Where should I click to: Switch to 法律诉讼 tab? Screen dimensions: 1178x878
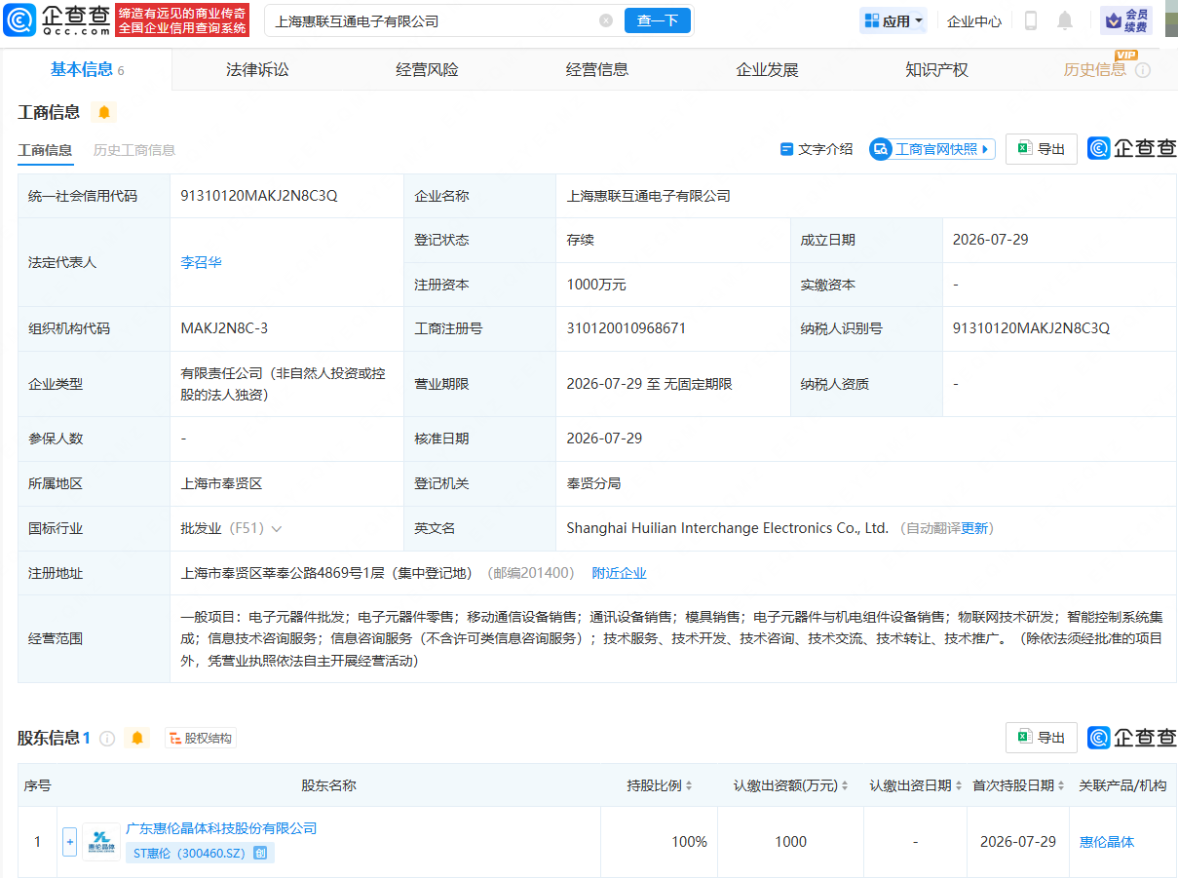click(x=257, y=69)
